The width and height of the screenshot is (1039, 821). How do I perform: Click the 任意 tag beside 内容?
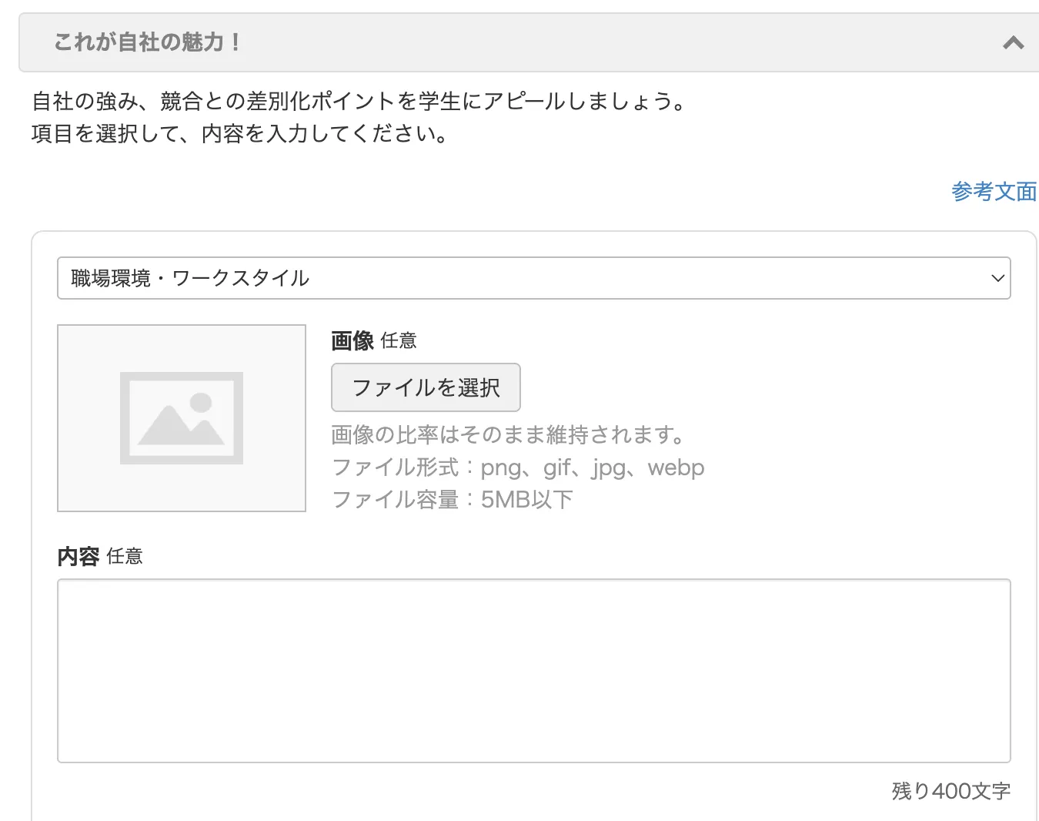[x=125, y=556]
